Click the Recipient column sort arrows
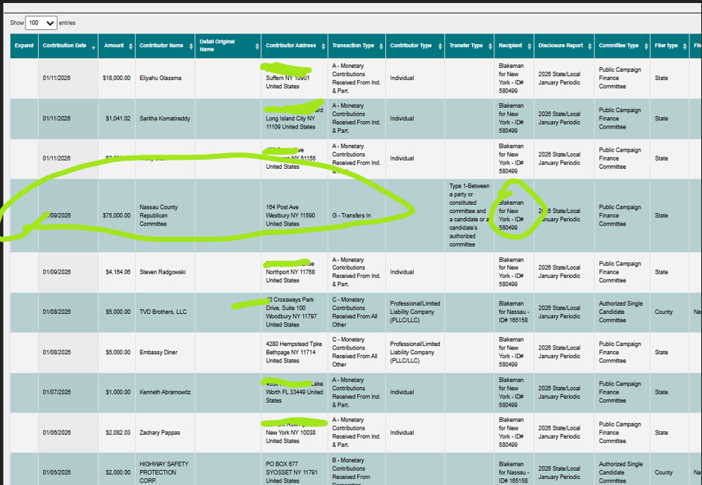The width and height of the screenshot is (702, 485). click(530, 46)
